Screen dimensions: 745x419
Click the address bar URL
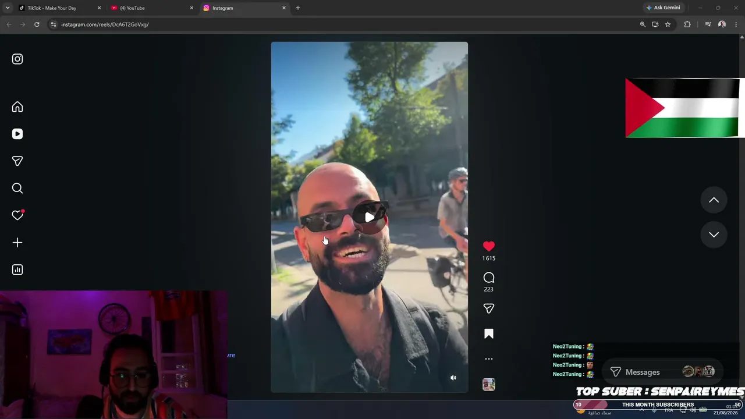pos(105,24)
